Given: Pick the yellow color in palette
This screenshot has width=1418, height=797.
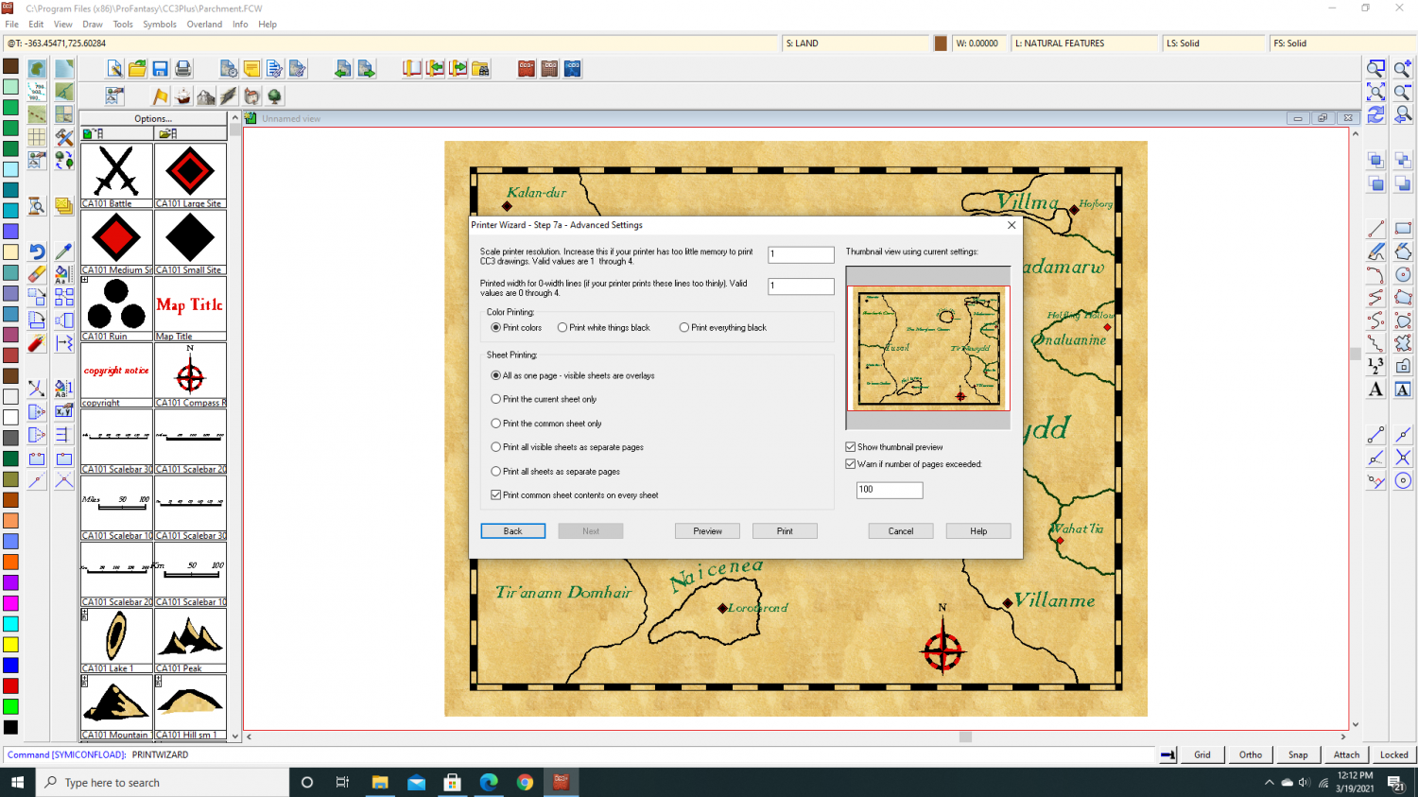Looking at the screenshot, I should (x=10, y=645).
